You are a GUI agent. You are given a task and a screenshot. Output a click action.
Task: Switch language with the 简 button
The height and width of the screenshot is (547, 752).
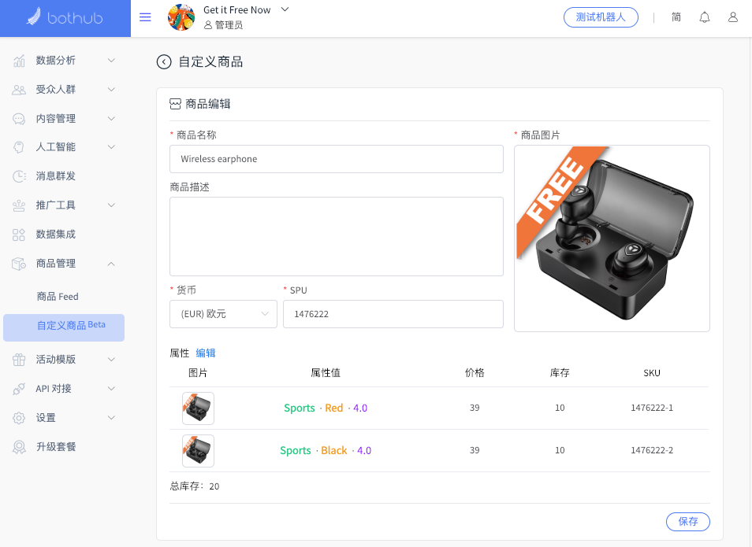(676, 17)
